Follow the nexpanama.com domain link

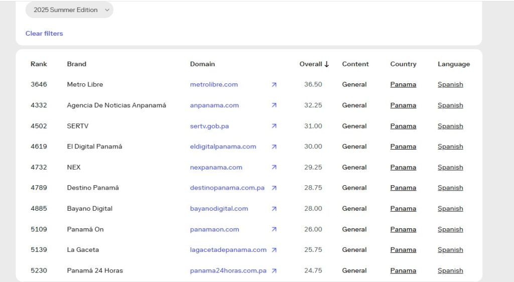[x=216, y=168]
